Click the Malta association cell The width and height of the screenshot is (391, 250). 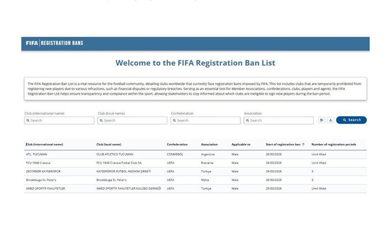(205, 180)
